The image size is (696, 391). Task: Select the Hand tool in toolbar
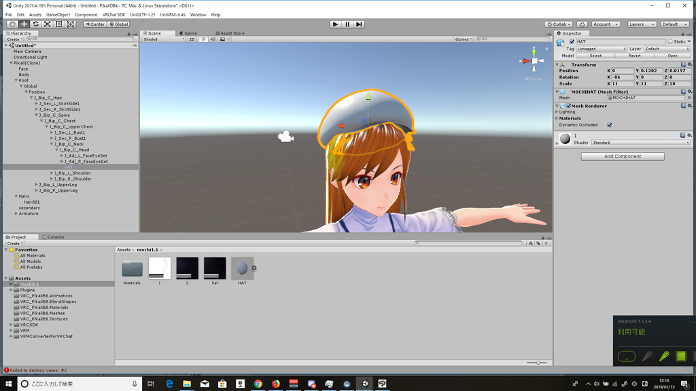point(12,24)
